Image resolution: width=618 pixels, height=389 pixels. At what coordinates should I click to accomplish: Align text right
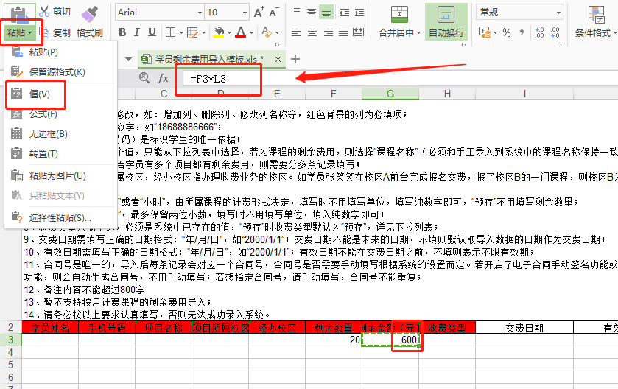pyautogui.click(x=329, y=32)
